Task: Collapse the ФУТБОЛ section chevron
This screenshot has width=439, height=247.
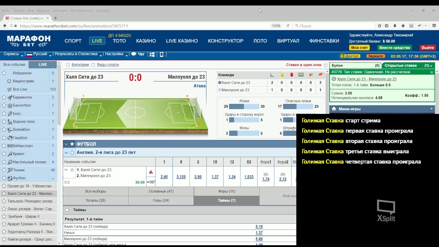Action: 66,144
